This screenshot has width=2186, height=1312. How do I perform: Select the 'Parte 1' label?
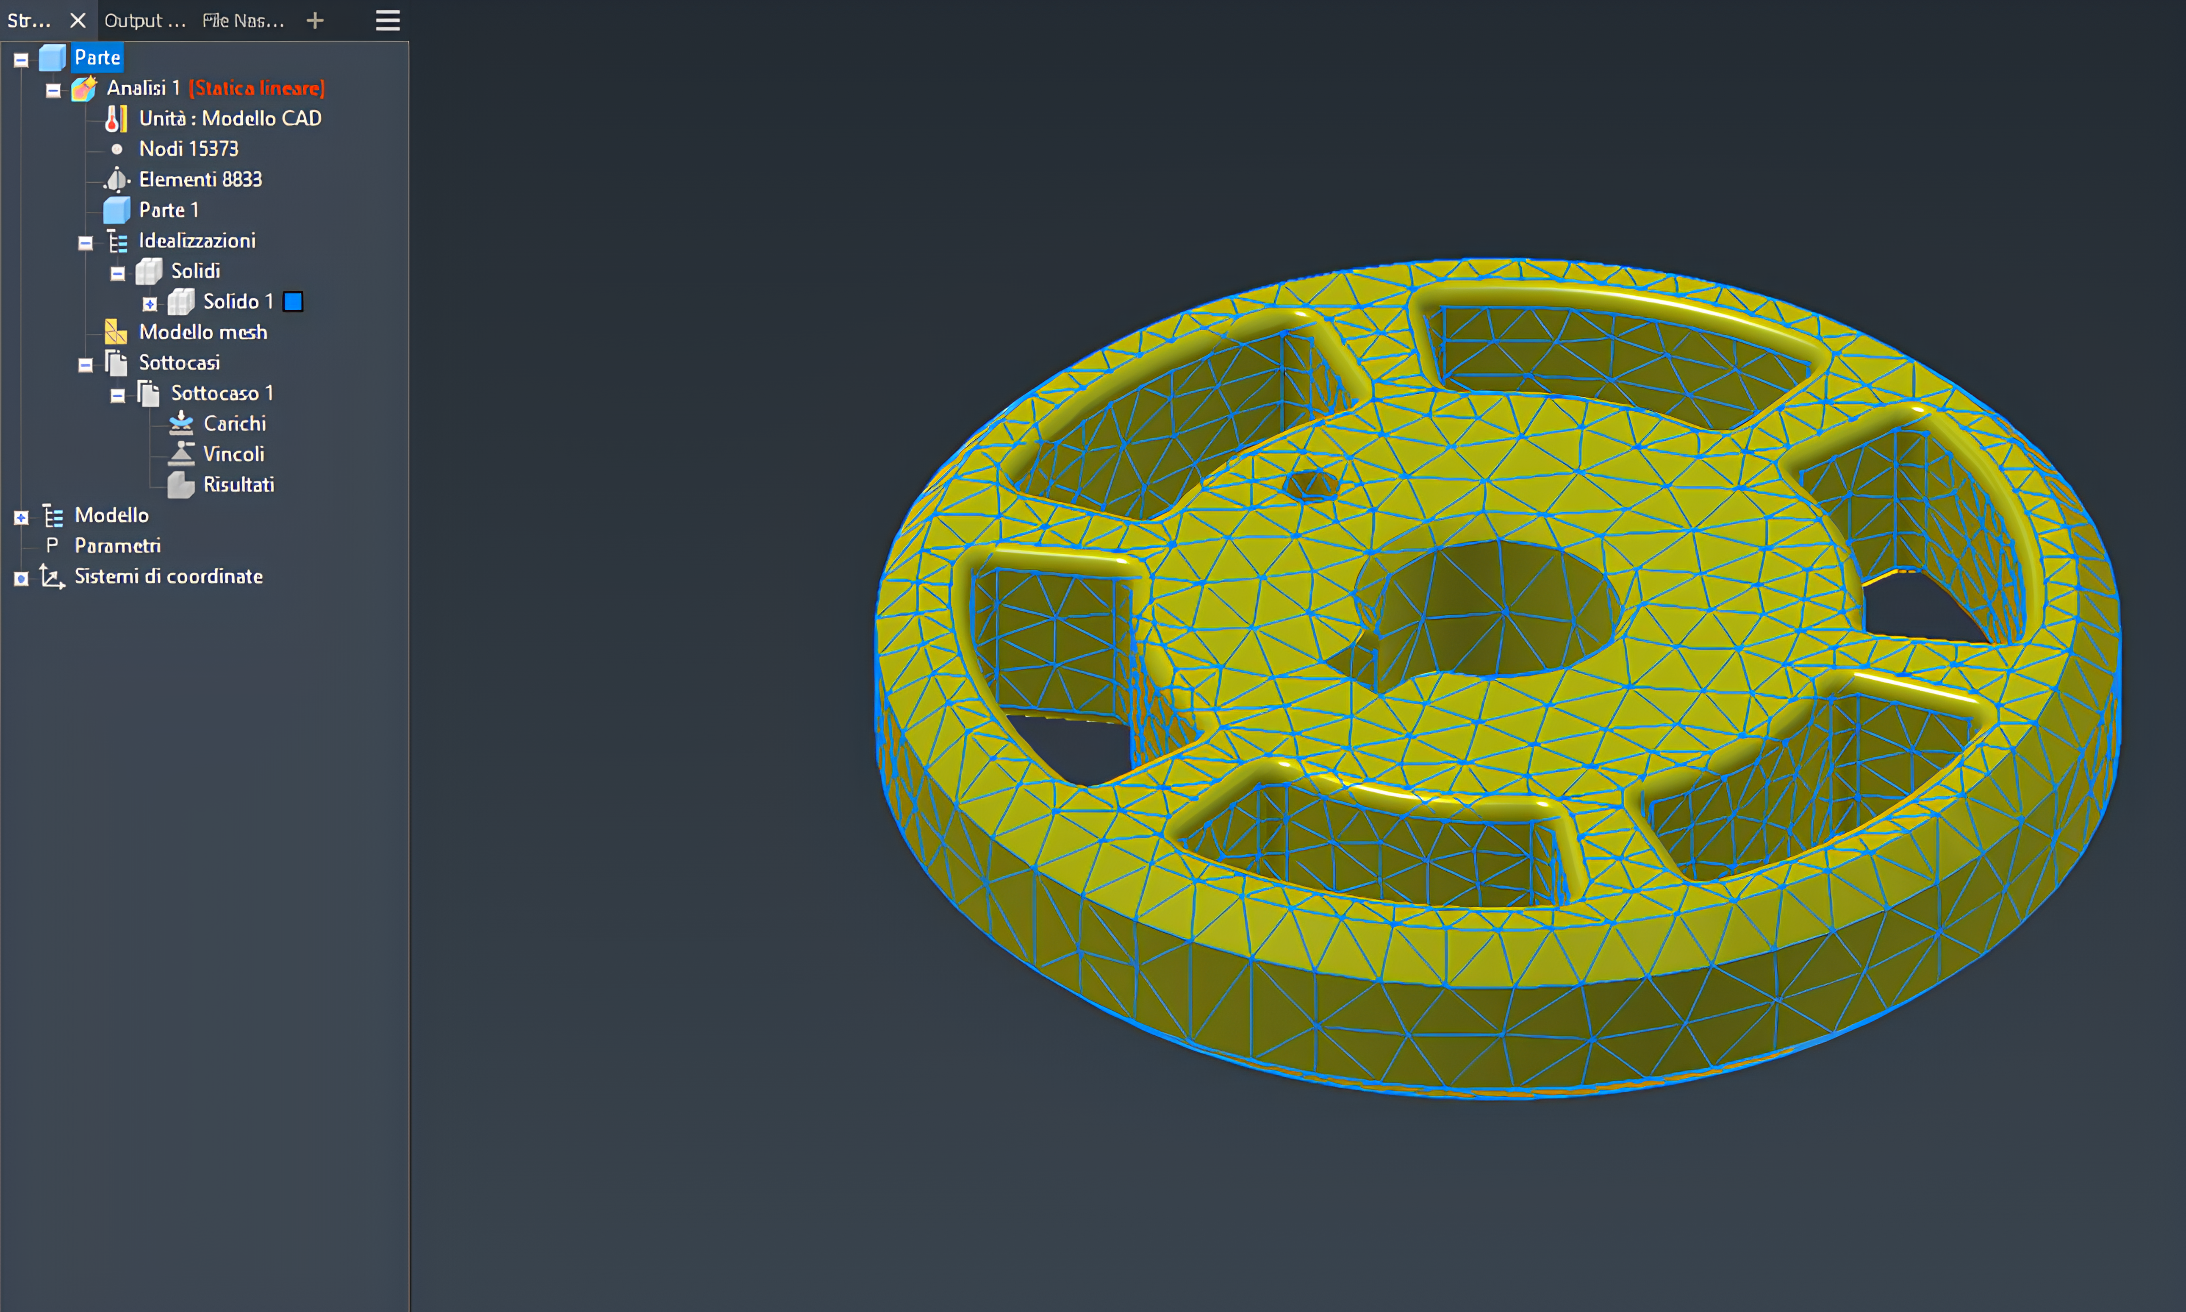(169, 211)
